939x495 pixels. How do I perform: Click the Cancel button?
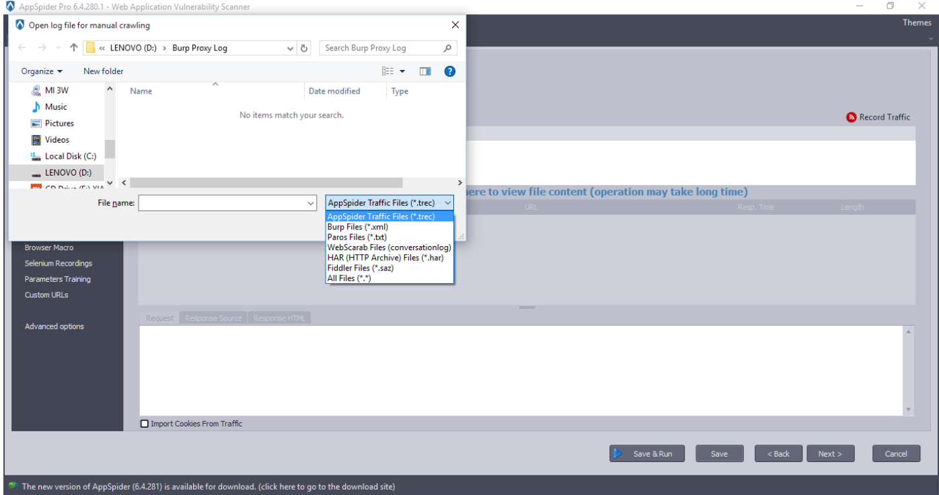tap(896, 453)
